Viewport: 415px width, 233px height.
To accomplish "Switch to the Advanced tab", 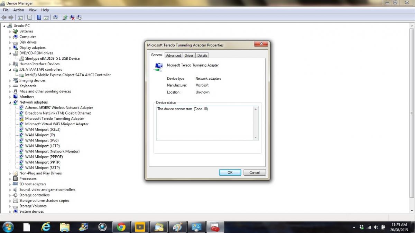I will click(173, 55).
